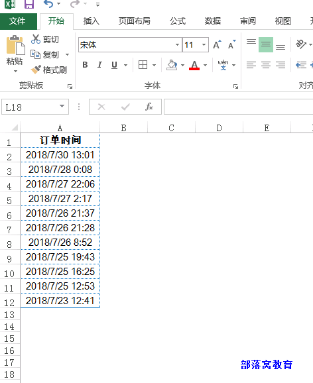Select the Format Painter (格式刷) brush
The height and width of the screenshot is (383, 313).
point(36,70)
